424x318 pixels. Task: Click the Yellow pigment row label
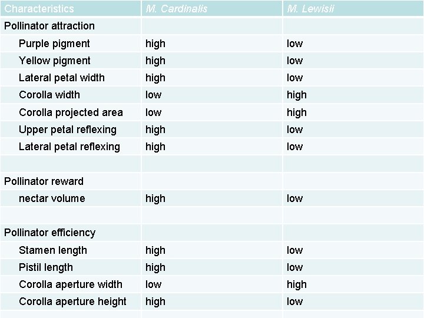pos(55,61)
